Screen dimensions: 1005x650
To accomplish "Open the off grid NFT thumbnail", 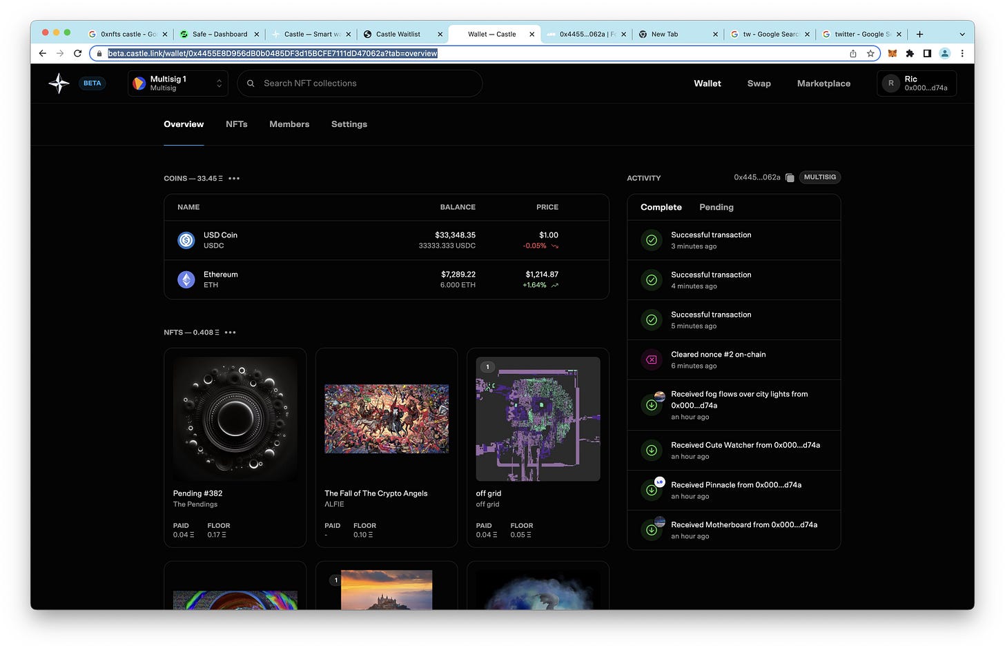I will click(538, 419).
